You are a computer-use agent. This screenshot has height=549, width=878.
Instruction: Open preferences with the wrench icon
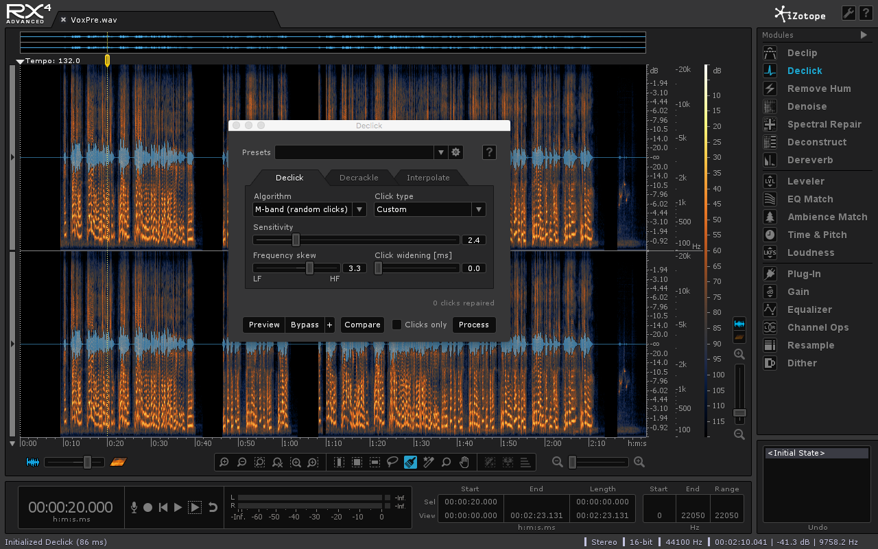(x=848, y=13)
